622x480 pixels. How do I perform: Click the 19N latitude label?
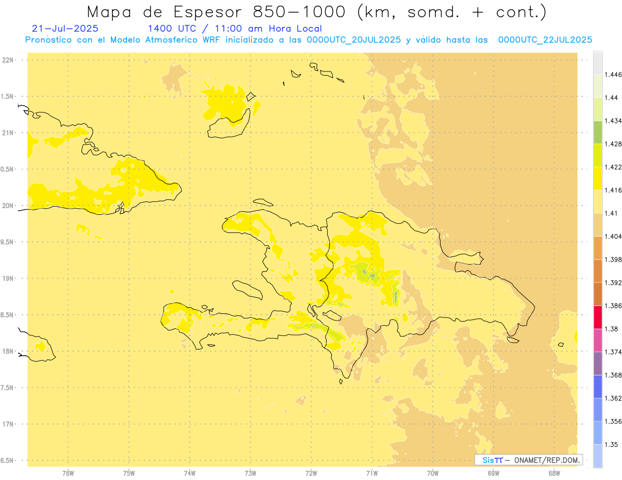[8, 279]
